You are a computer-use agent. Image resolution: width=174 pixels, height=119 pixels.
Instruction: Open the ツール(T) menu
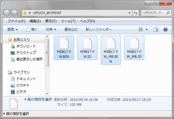68,21
